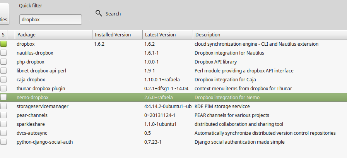Mark checkbox for sparkleshare
Image resolution: width=347 pixels, height=158 pixels.
pyautogui.click(x=3, y=124)
